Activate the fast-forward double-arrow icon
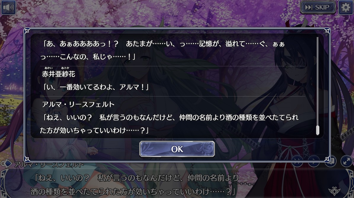Viewport: 354px width, 198px height. pos(297,161)
